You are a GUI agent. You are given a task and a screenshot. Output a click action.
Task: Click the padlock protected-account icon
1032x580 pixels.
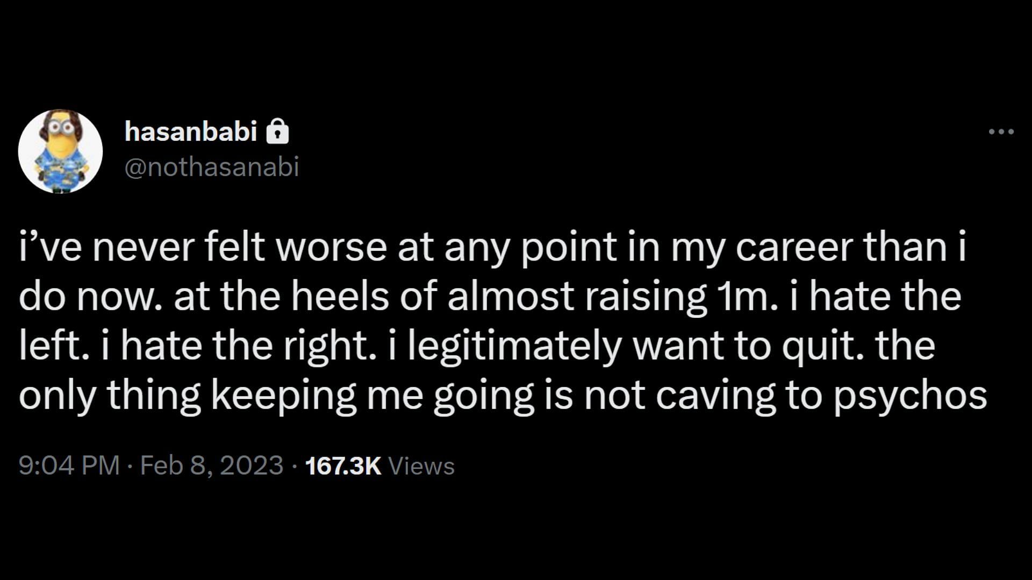point(277,132)
